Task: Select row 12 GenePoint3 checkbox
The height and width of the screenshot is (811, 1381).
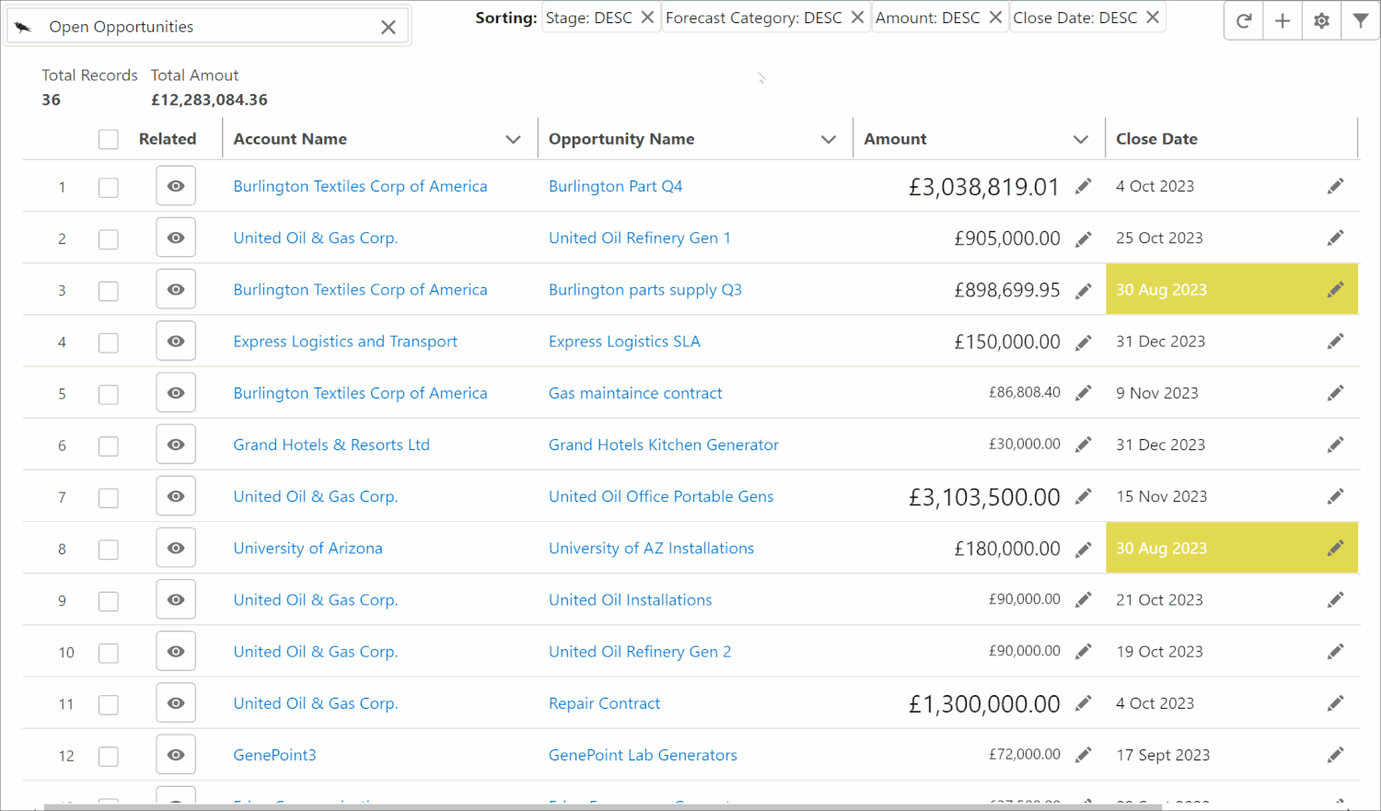Action: pos(109,756)
